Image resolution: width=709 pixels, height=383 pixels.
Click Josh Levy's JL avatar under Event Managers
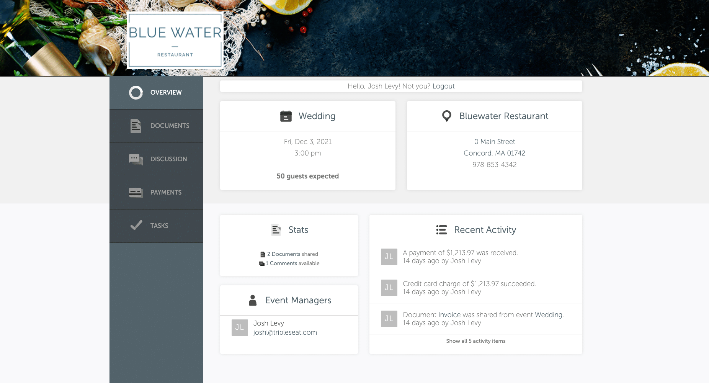[x=240, y=327]
